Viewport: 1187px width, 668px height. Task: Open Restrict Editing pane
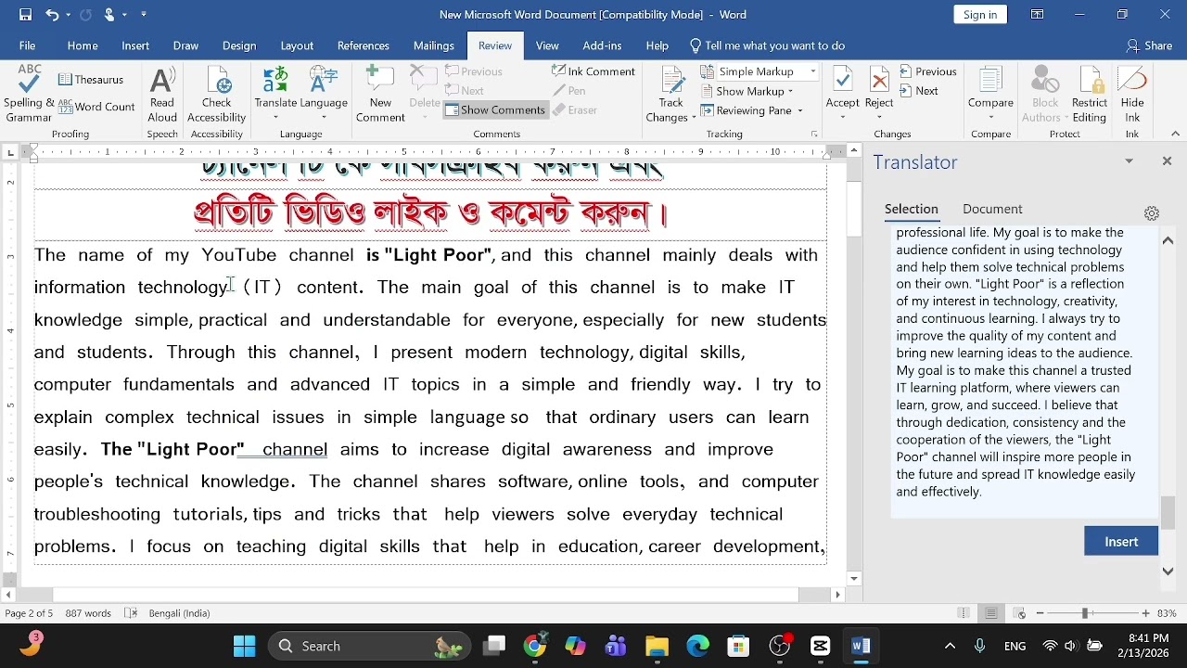pos(1090,94)
